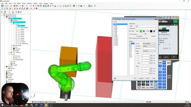Image resolution: width=191 pixels, height=107 pixels.
Task: Toggle element 2 checkbox in Element list
Action: [130, 45]
